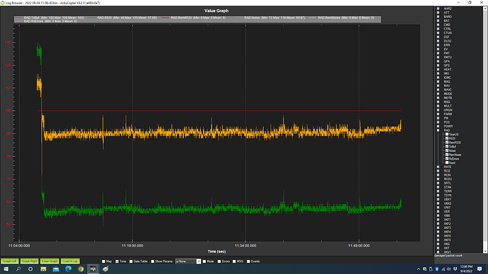The width and height of the screenshot is (488, 274).
Task: Uncheck the RSSI field under RAD
Action: point(447,138)
